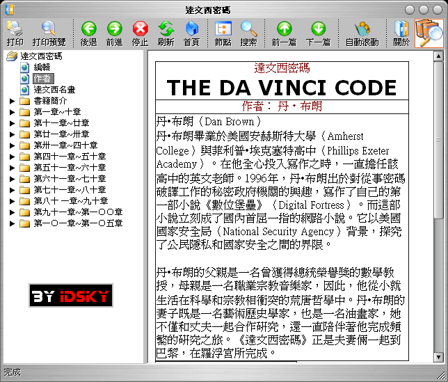This screenshot has height=382, width=448.
Task: Expand the 第卅一章~四十章 folder arrow
Action: [x=12, y=145]
